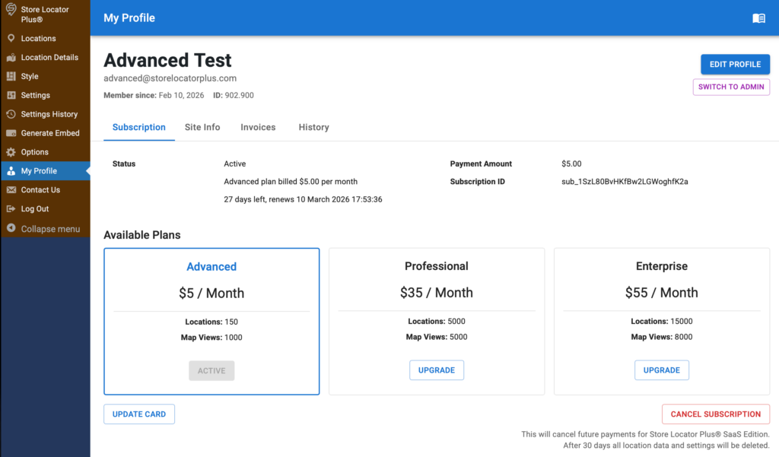Open the Invoices tab
This screenshot has width=779, height=457.
[258, 127]
